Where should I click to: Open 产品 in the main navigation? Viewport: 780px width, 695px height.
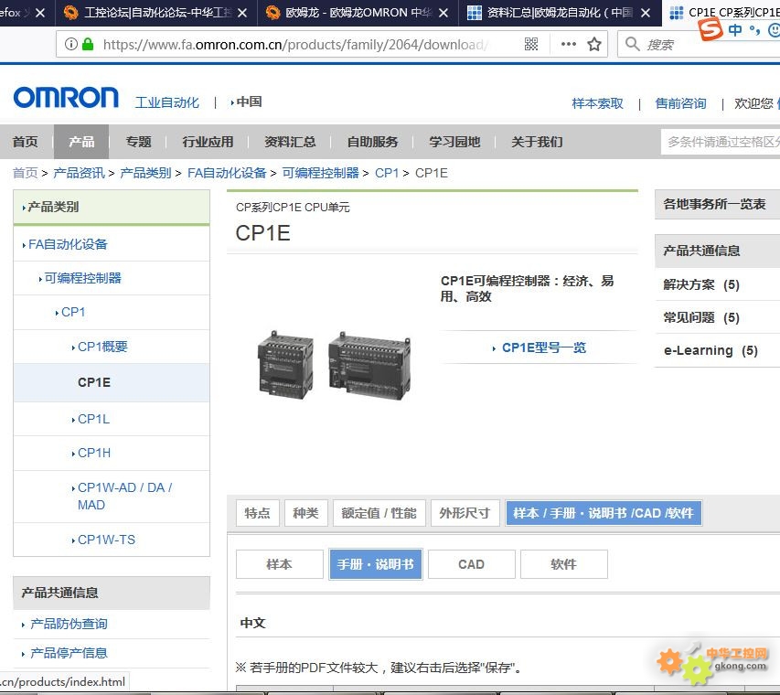pos(81,142)
